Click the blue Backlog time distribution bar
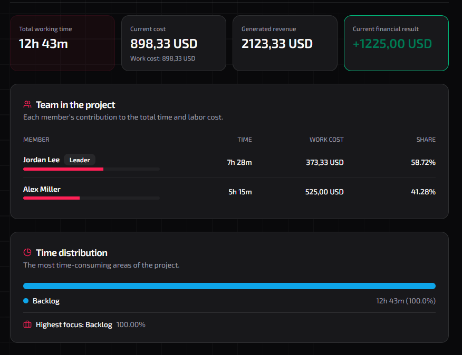Image resolution: width=462 pixels, height=355 pixels. tap(229, 286)
